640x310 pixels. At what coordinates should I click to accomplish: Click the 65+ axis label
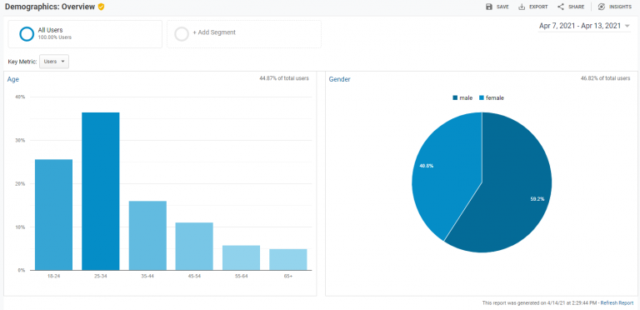[x=288, y=277]
